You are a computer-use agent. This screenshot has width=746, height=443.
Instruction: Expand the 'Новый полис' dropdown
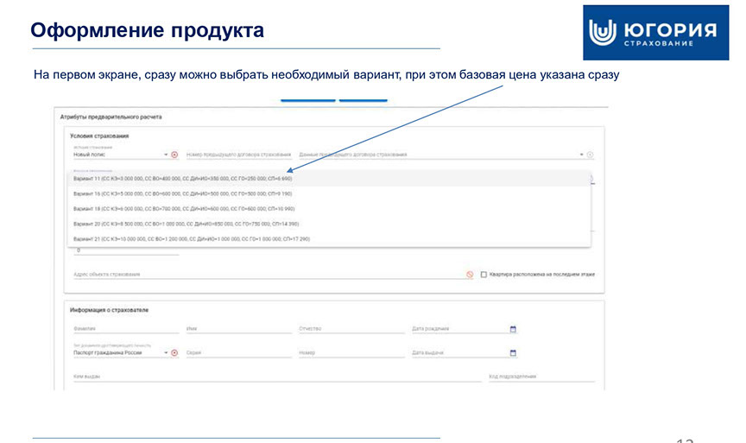[165, 155]
